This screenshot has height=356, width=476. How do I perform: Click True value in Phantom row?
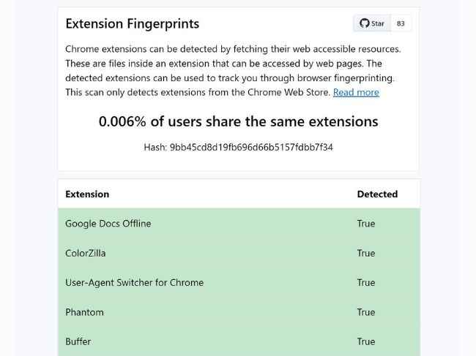[366, 312]
